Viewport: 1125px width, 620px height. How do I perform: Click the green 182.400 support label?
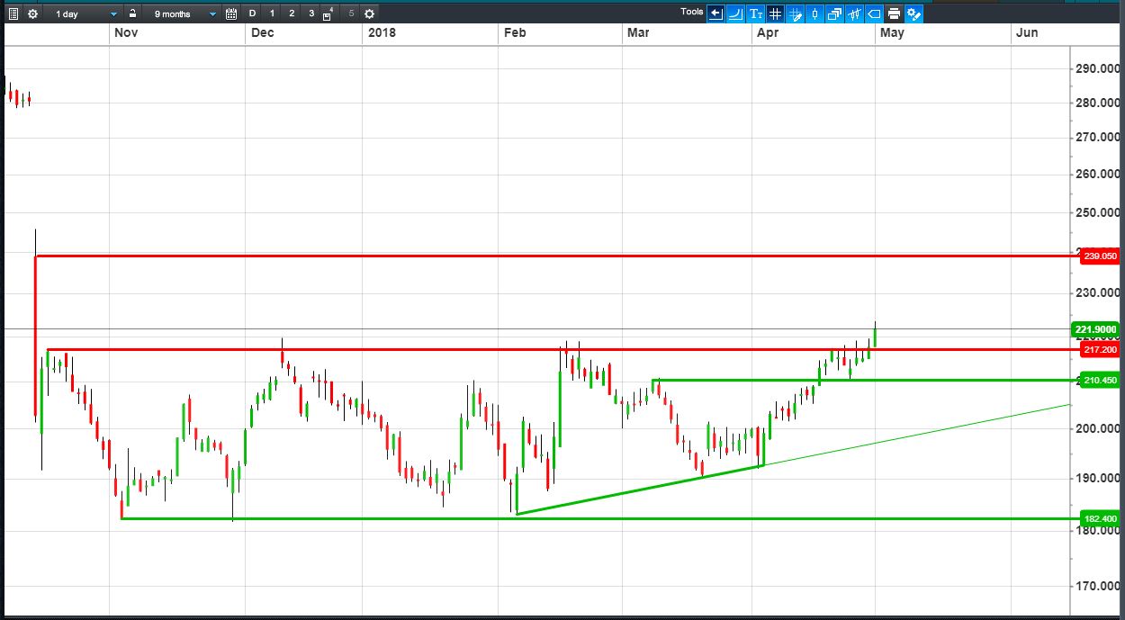1101,519
